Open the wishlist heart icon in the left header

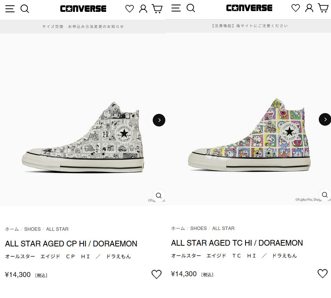click(129, 8)
